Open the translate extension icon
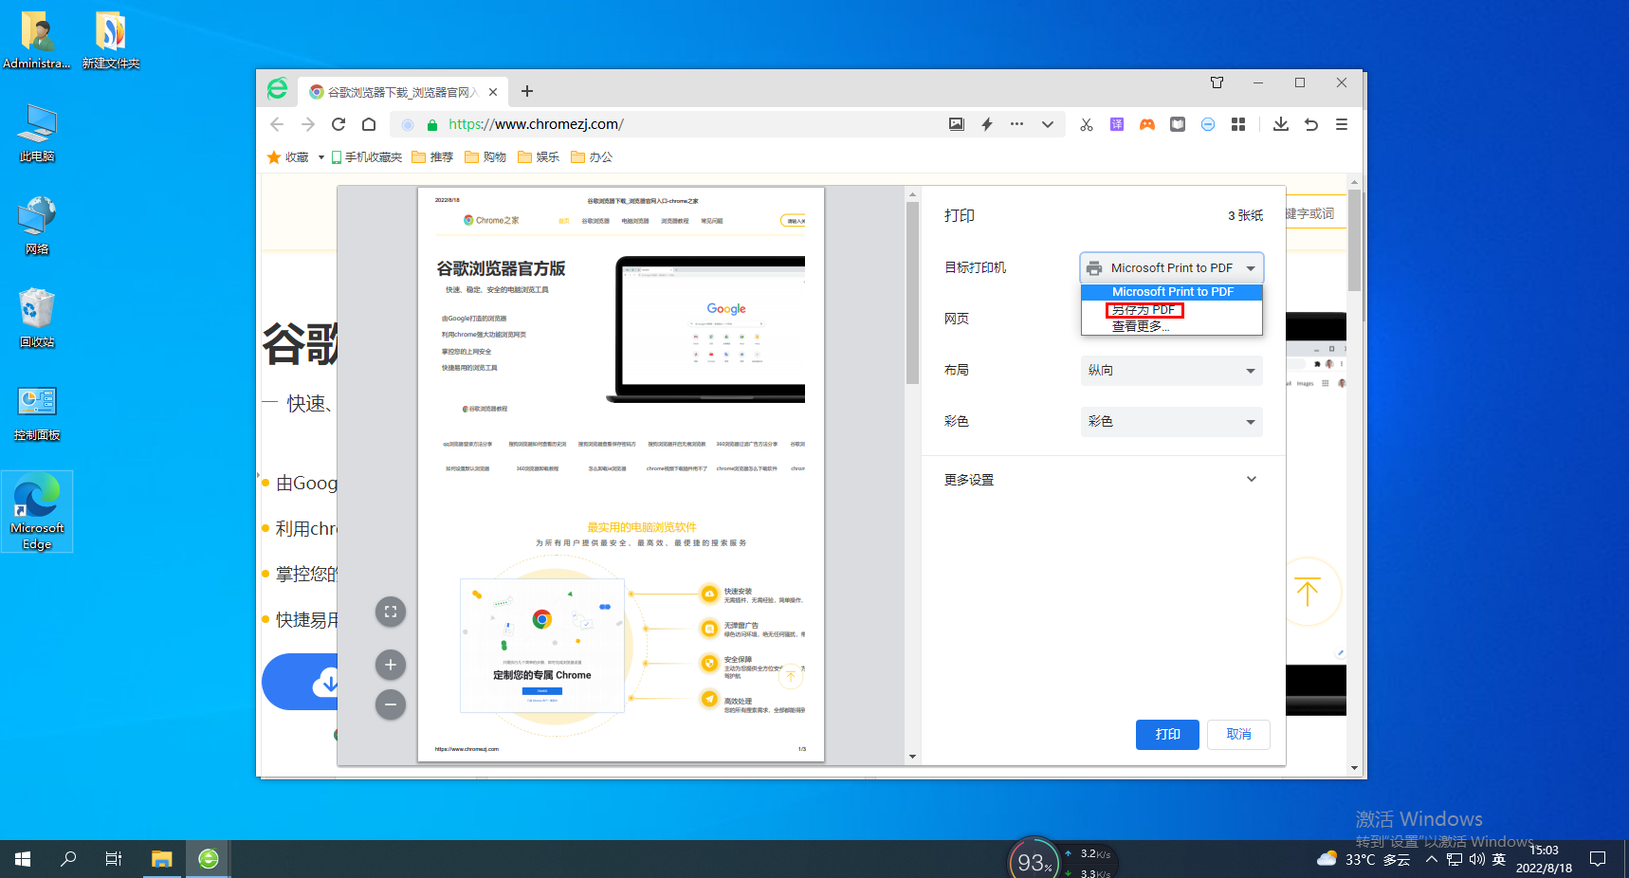 pyautogui.click(x=1117, y=124)
